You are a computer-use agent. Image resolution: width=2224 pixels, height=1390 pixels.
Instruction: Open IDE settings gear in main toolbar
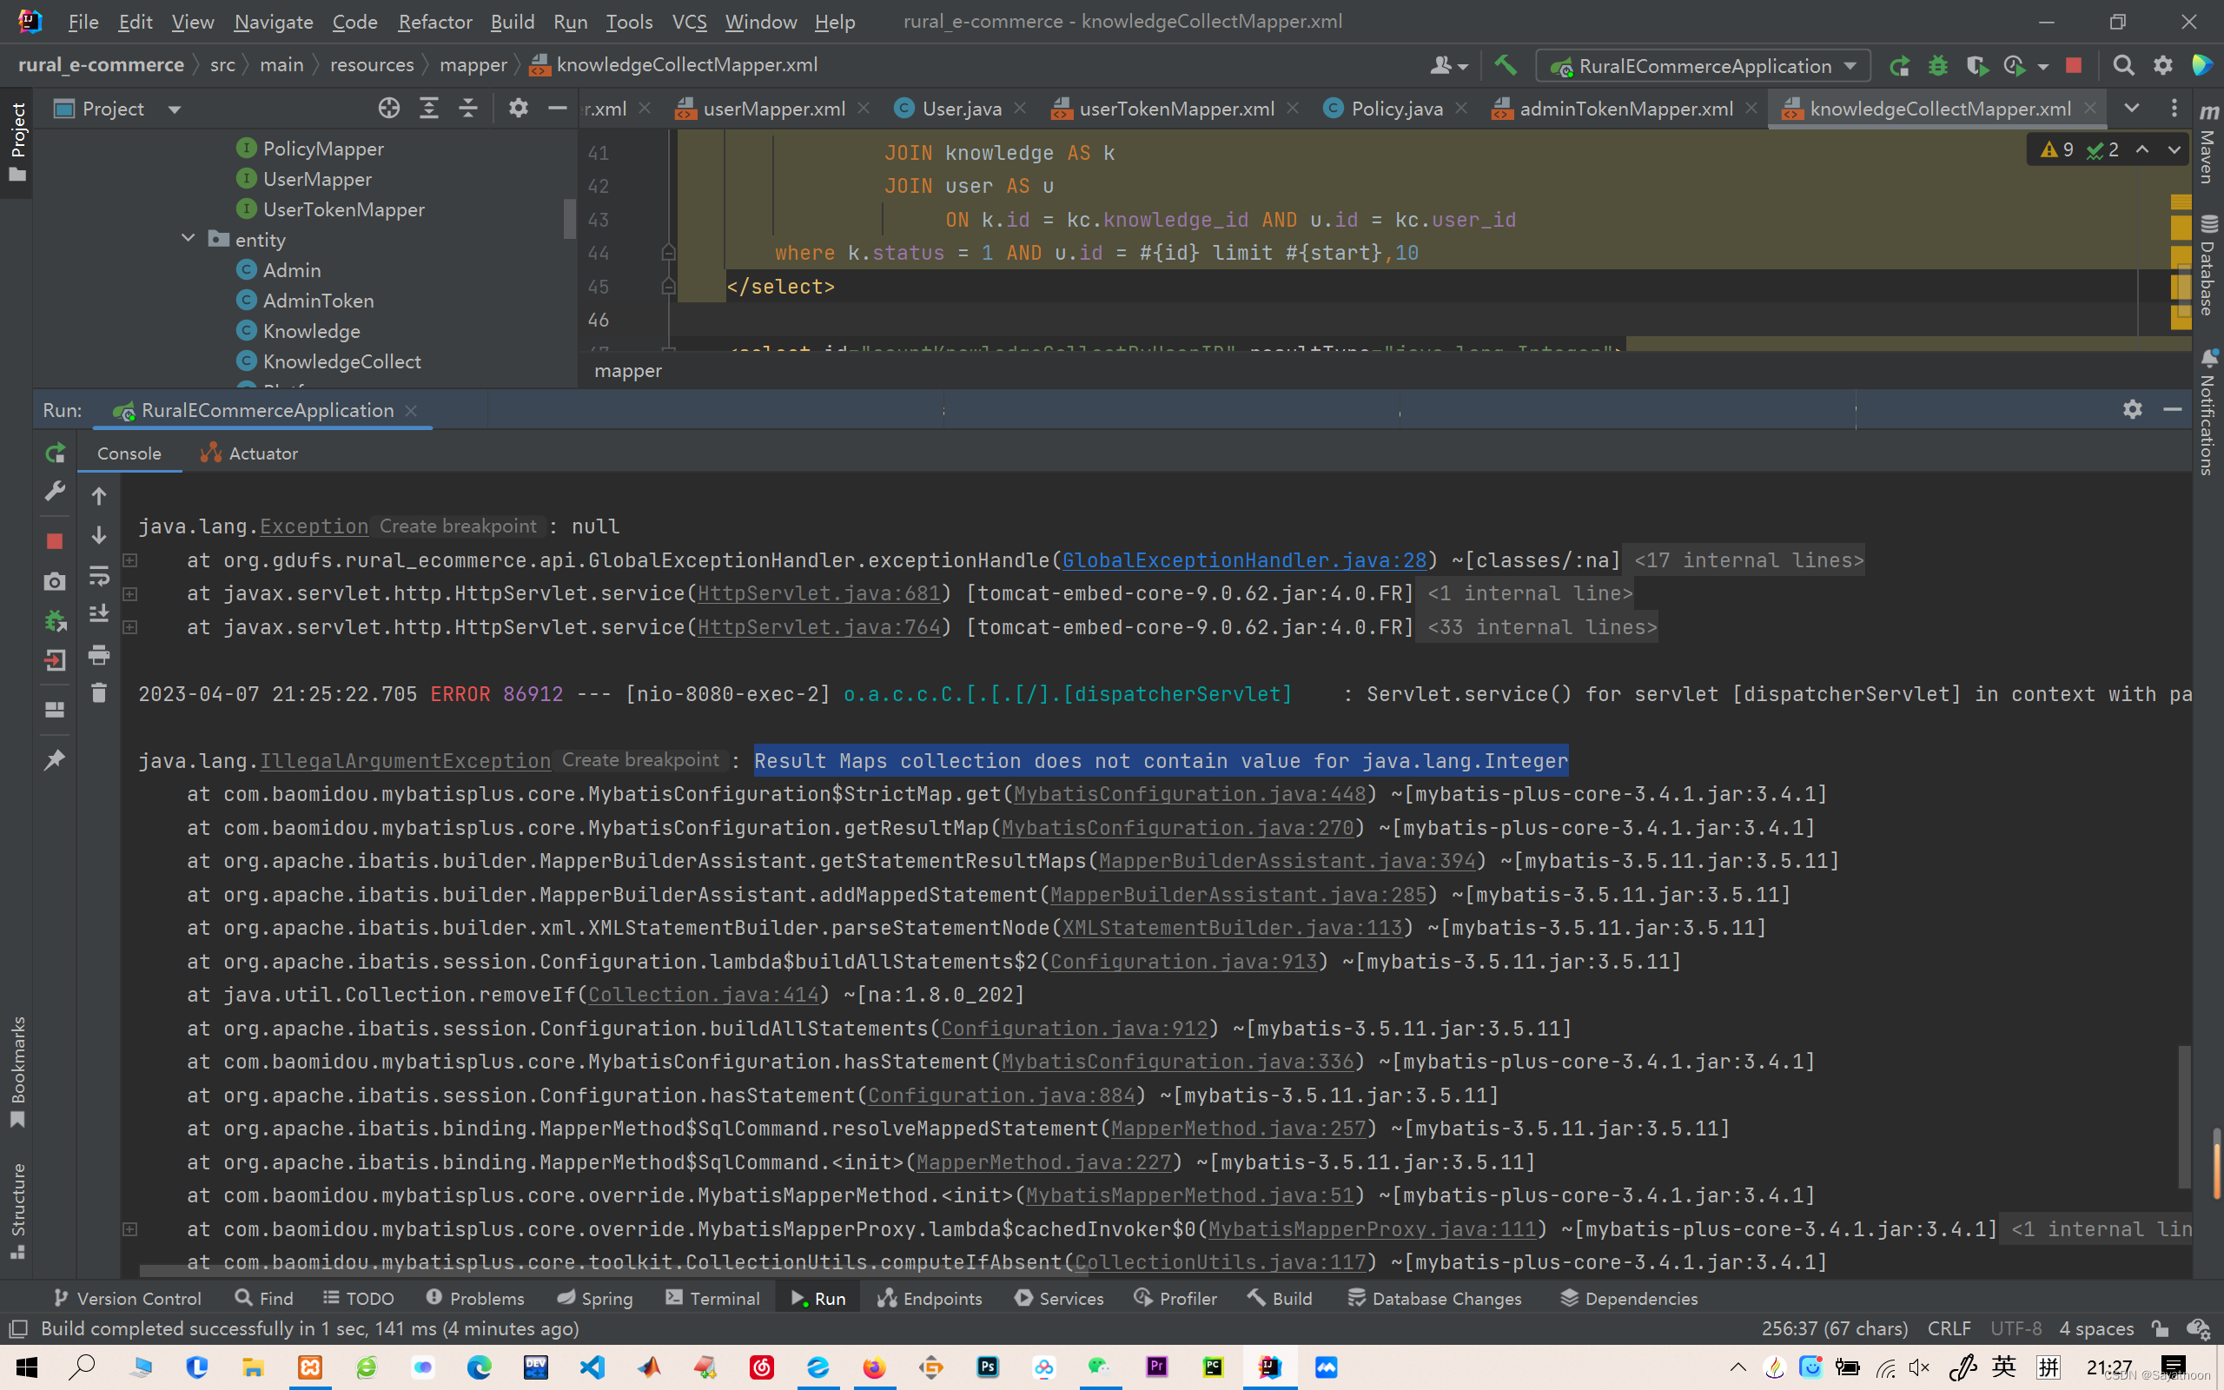pyautogui.click(x=2162, y=65)
